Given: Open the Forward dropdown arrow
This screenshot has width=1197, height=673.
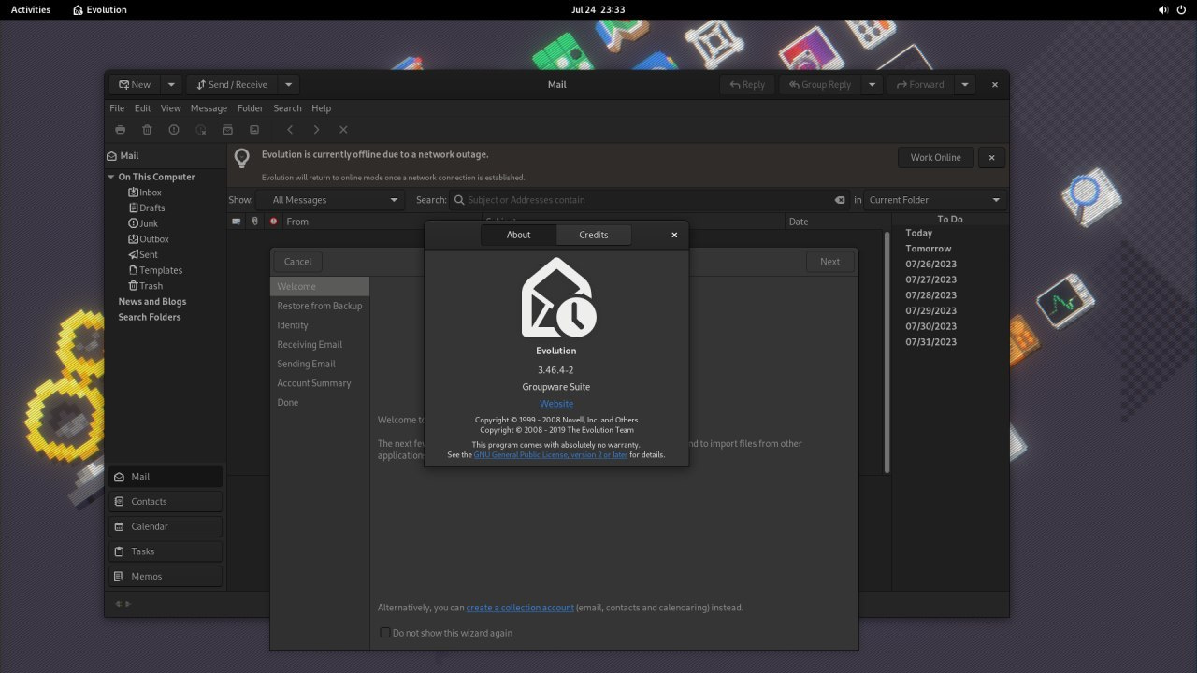Looking at the screenshot, I should [964, 84].
